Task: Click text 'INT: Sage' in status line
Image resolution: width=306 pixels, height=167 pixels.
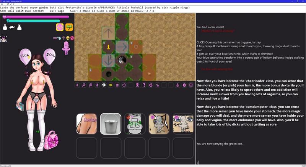Action: 57,11
